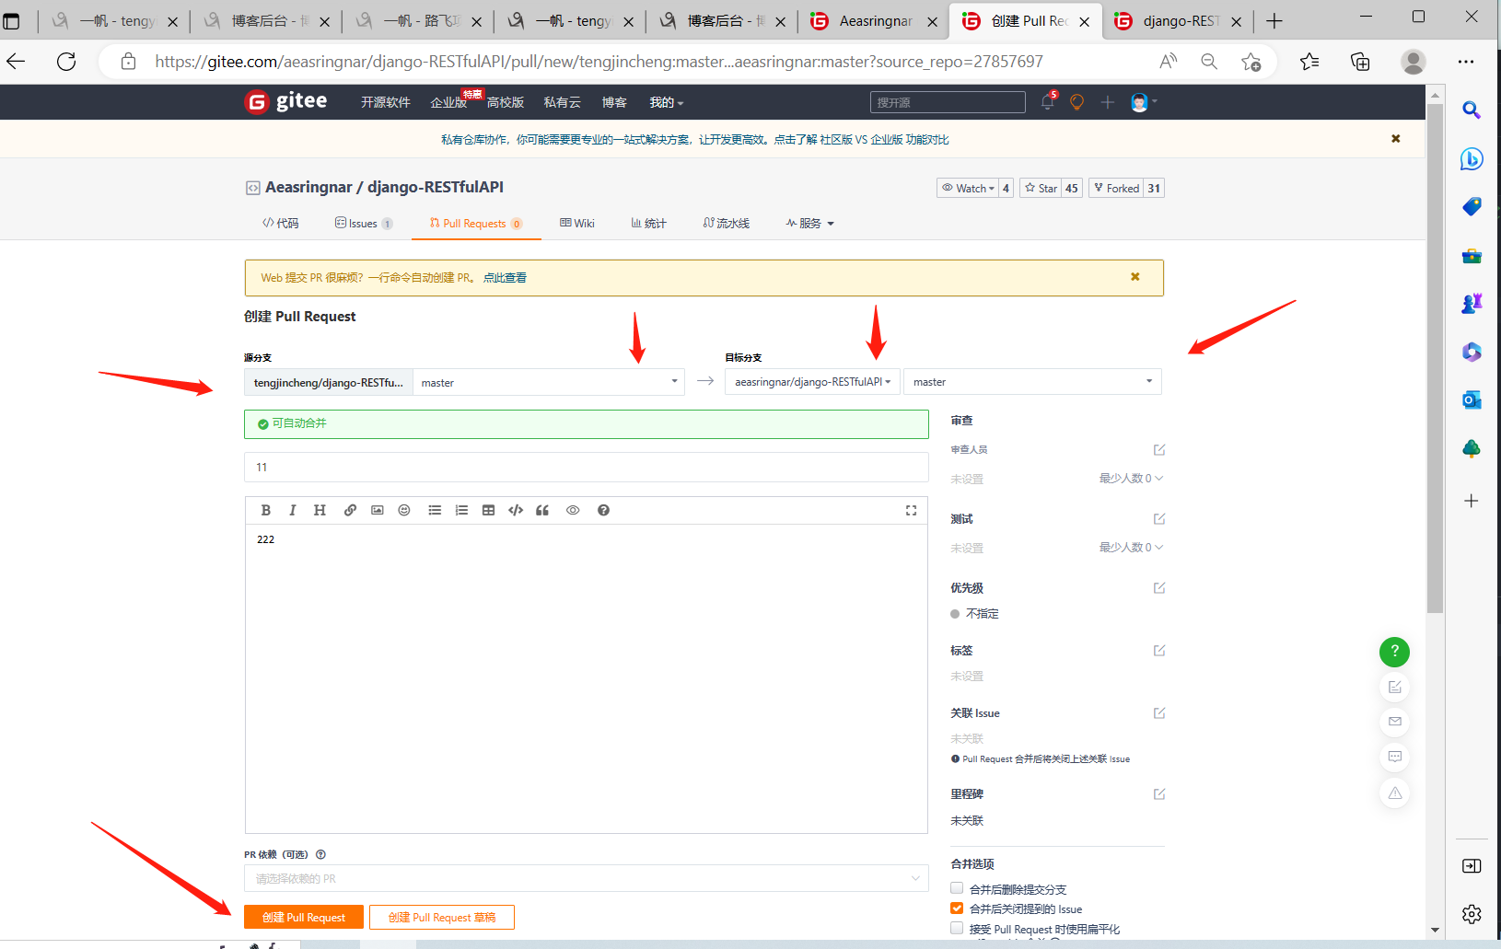Open 开源软件 in Gitee navigation
Image resolution: width=1501 pixels, height=949 pixels.
[386, 102]
